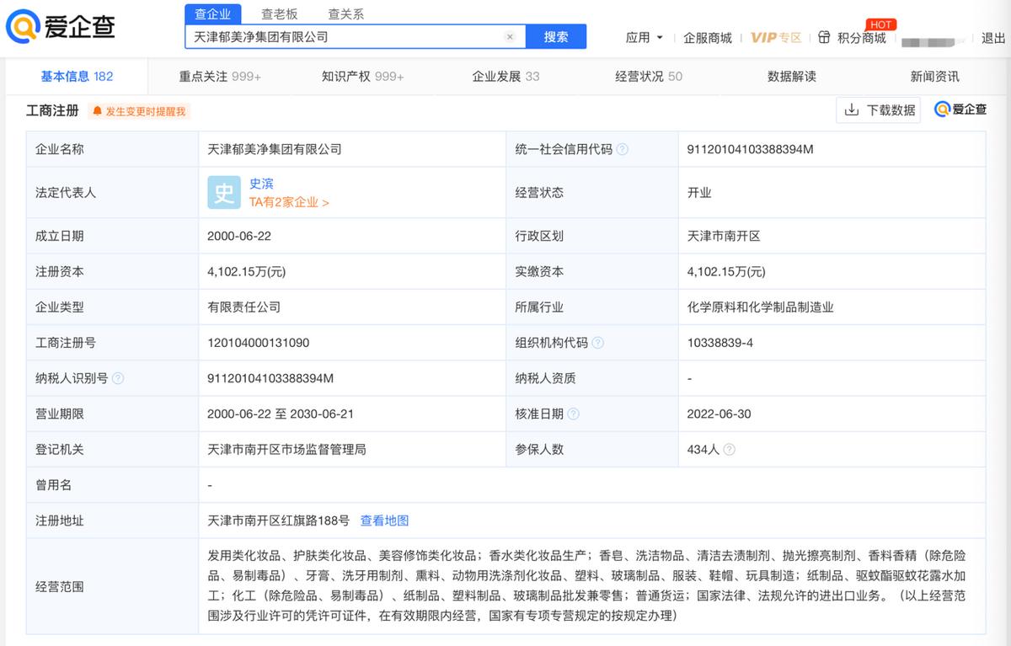
Task: Open the 知识产权 999+ tab
Action: click(x=363, y=76)
